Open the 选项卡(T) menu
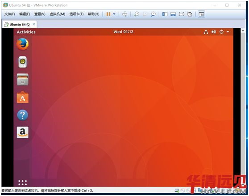Screen dimensions: 249x196 point(76,14)
